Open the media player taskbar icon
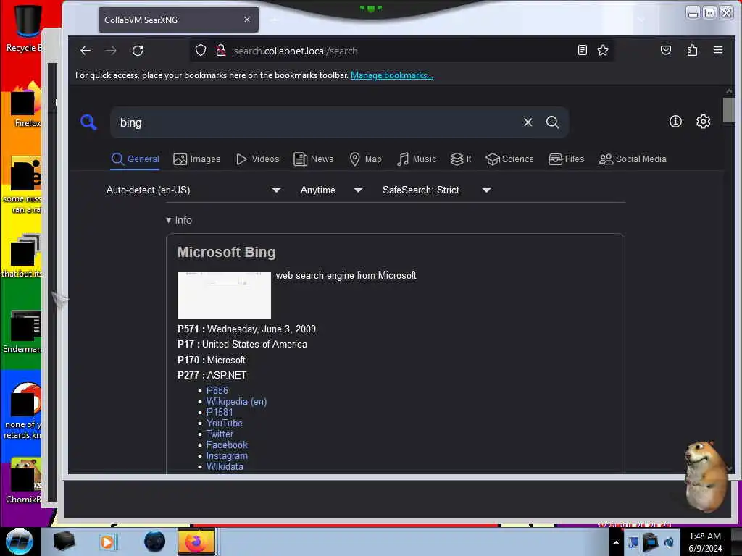 click(107, 542)
